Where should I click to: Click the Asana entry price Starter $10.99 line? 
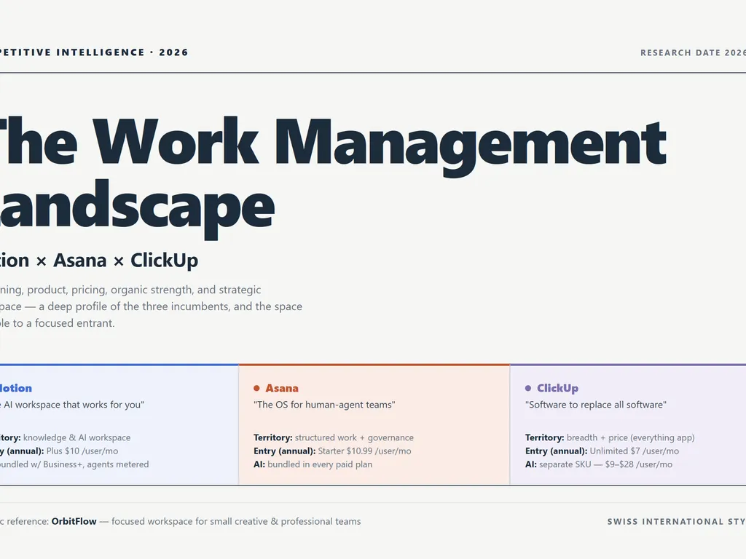pos(332,451)
